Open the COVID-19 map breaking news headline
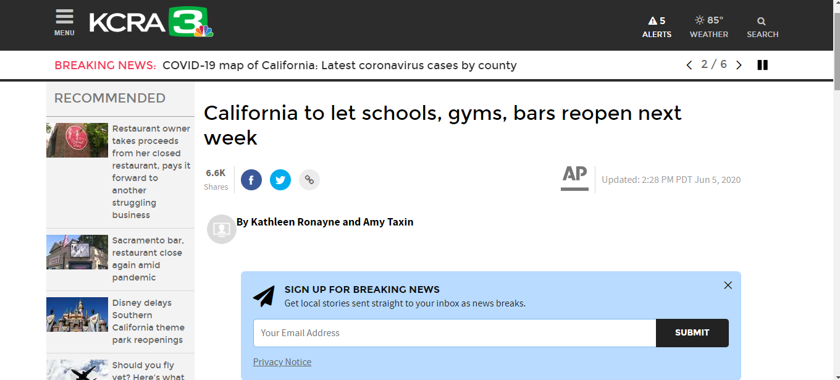Viewport: 840px width, 380px height. [x=339, y=65]
